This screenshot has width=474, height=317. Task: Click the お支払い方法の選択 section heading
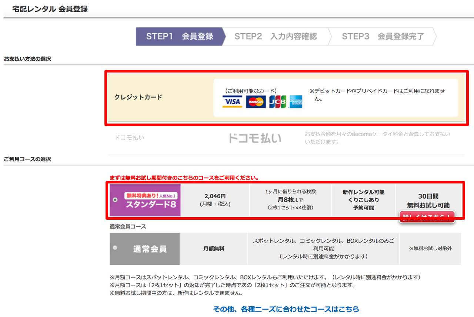pos(27,59)
